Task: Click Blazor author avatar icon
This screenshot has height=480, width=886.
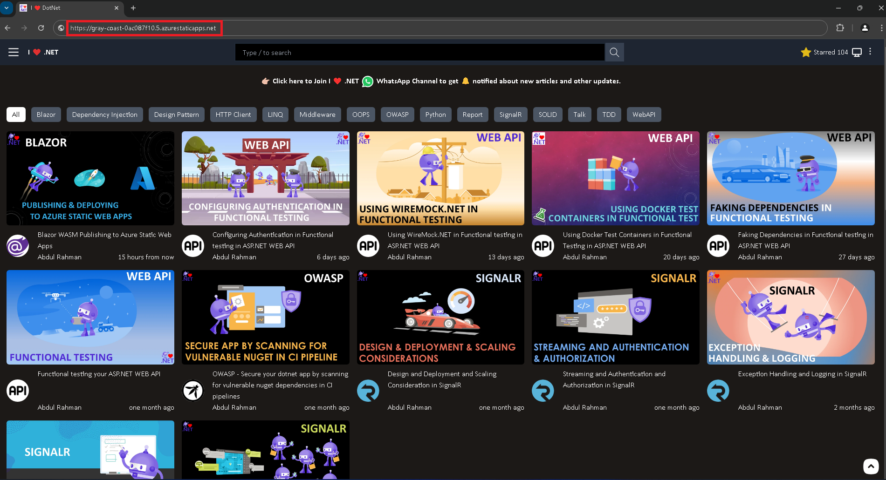Action: (18, 246)
